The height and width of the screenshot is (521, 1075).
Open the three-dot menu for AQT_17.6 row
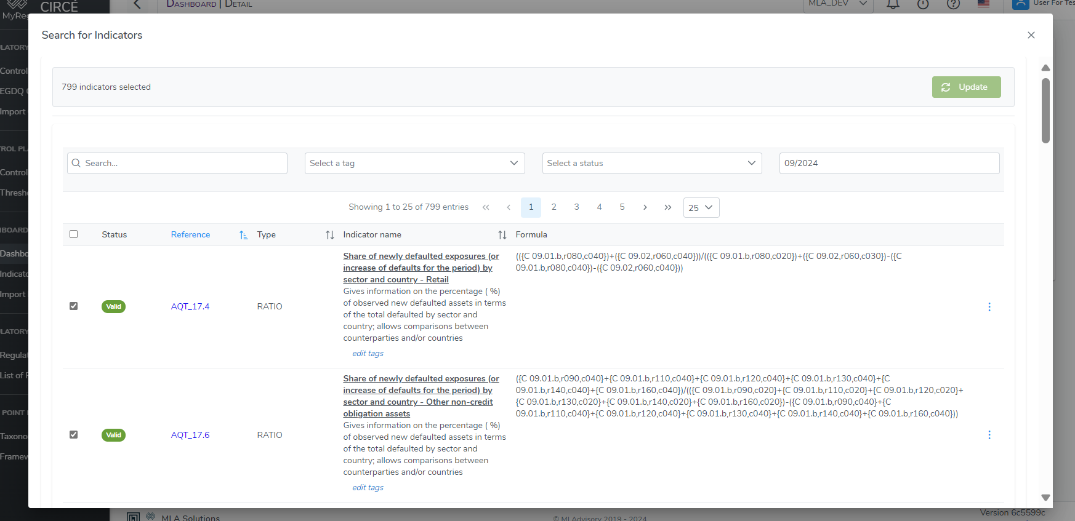click(989, 435)
